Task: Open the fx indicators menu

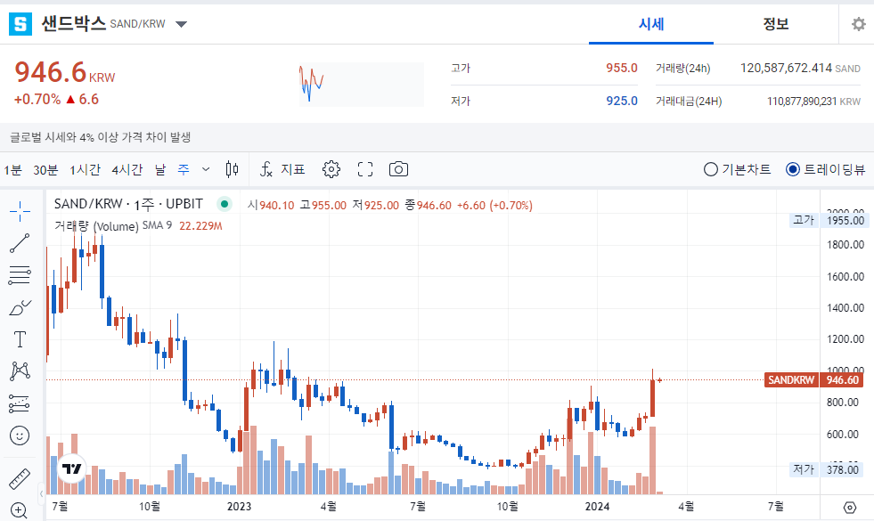Action: pyautogui.click(x=265, y=169)
